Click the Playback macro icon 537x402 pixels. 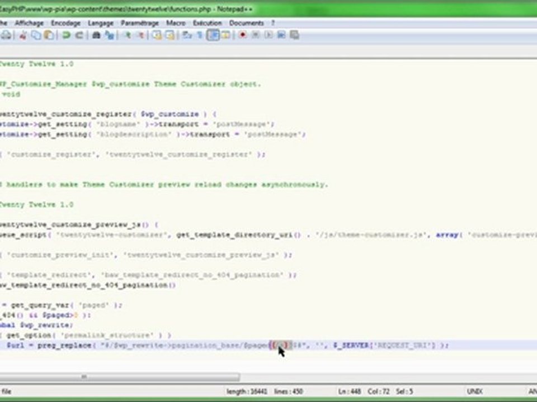click(268, 35)
